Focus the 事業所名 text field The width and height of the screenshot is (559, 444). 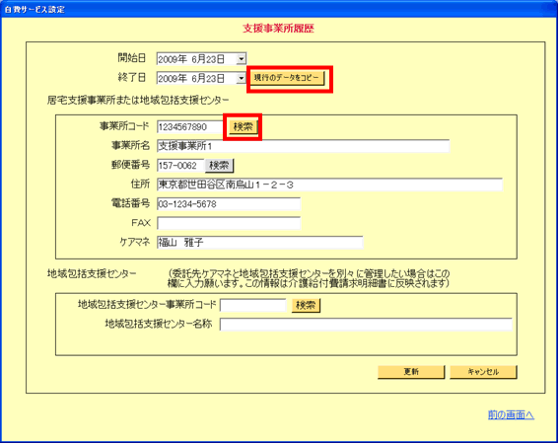pos(303,146)
